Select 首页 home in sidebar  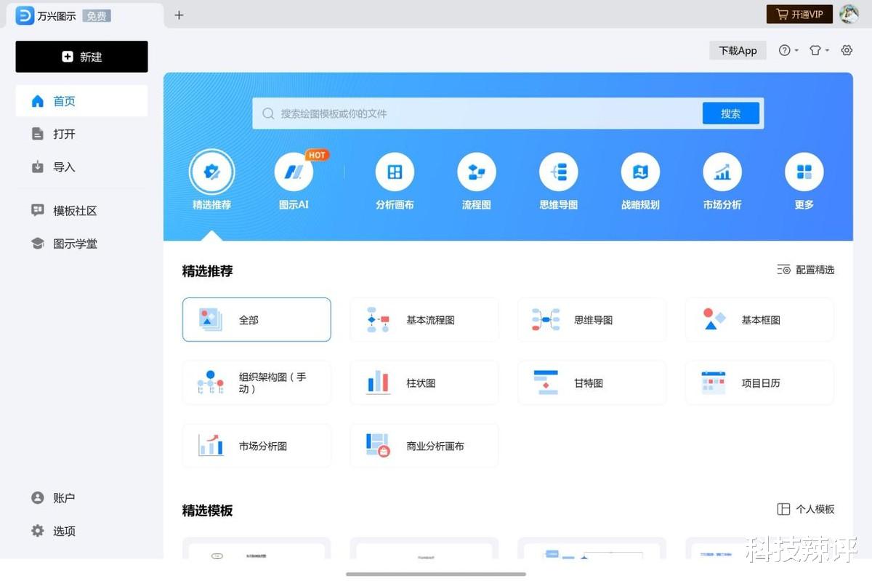pyautogui.click(x=81, y=101)
